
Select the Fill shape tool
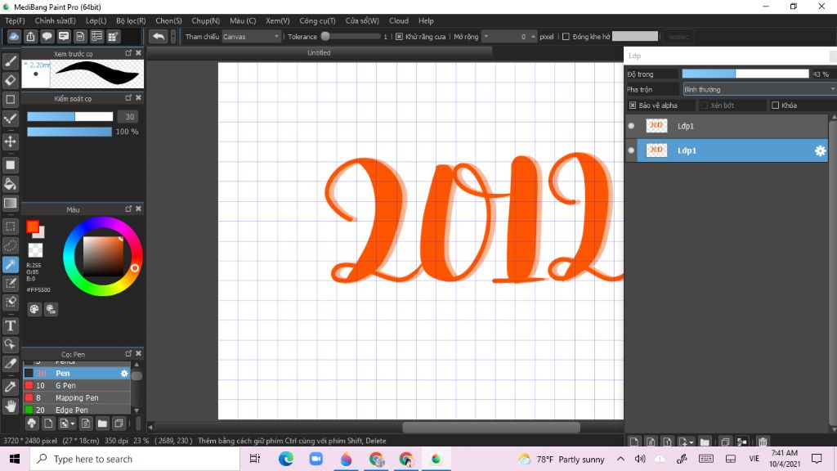pyautogui.click(x=10, y=165)
